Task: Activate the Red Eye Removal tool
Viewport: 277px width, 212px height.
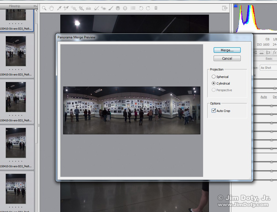Action: click(x=103, y=8)
